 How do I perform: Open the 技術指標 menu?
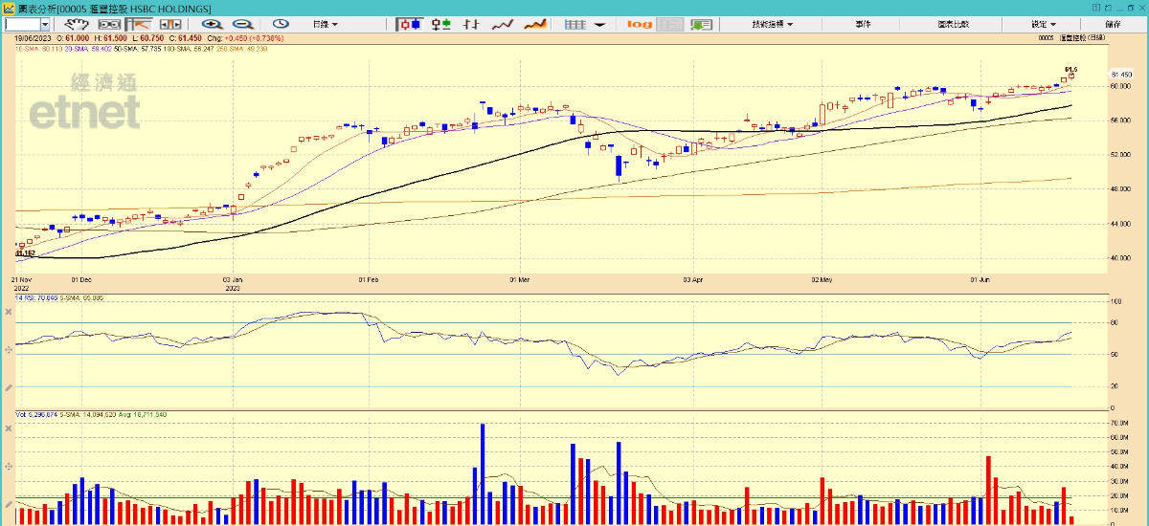pos(772,24)
